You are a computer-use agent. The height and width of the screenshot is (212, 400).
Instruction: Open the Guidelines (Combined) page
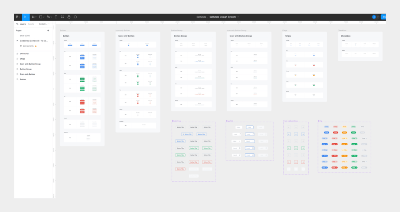(x=34, y=41)
